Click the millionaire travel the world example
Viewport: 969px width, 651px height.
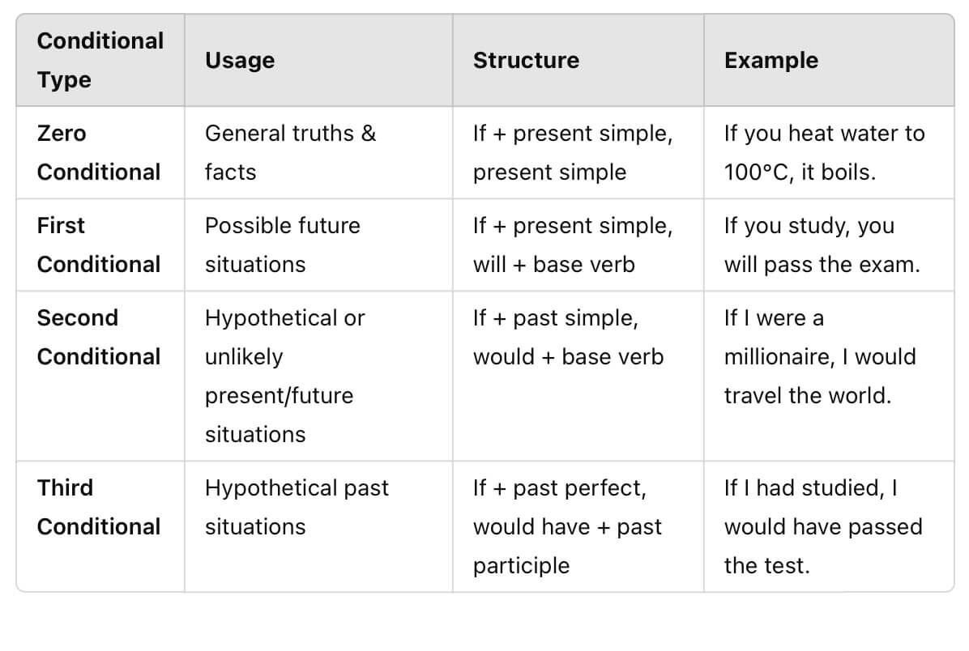click(820, 357)
